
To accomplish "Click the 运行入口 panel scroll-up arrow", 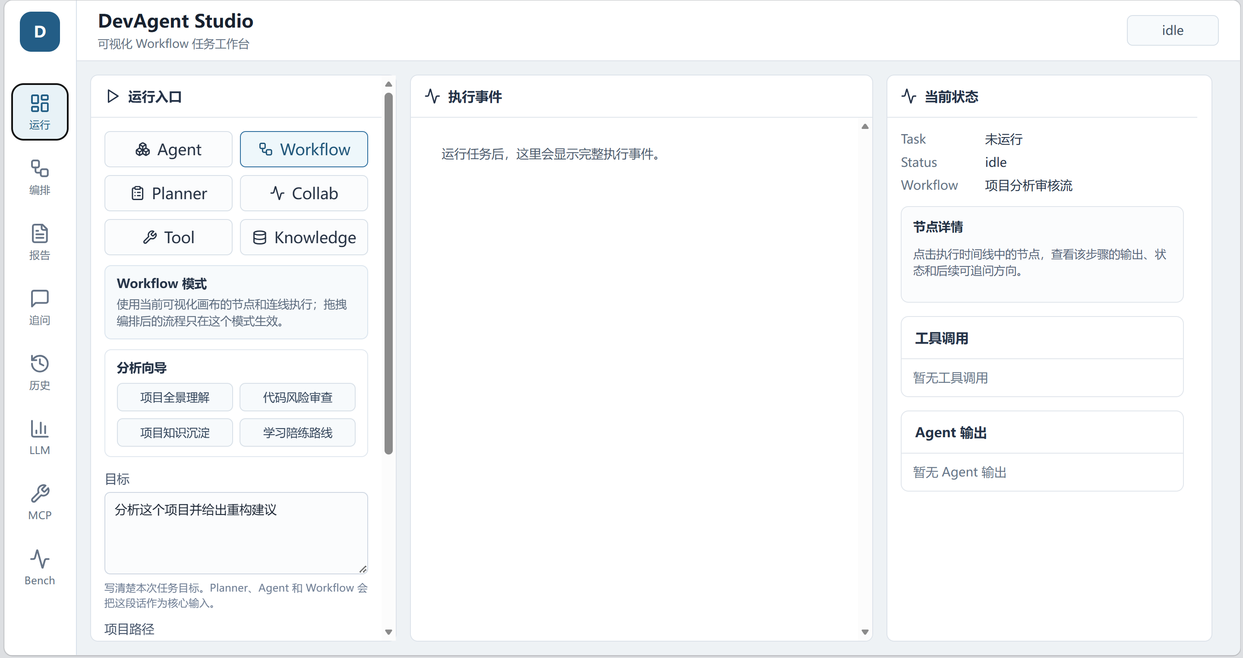I will pyautogui.click(x=388, y=85).
